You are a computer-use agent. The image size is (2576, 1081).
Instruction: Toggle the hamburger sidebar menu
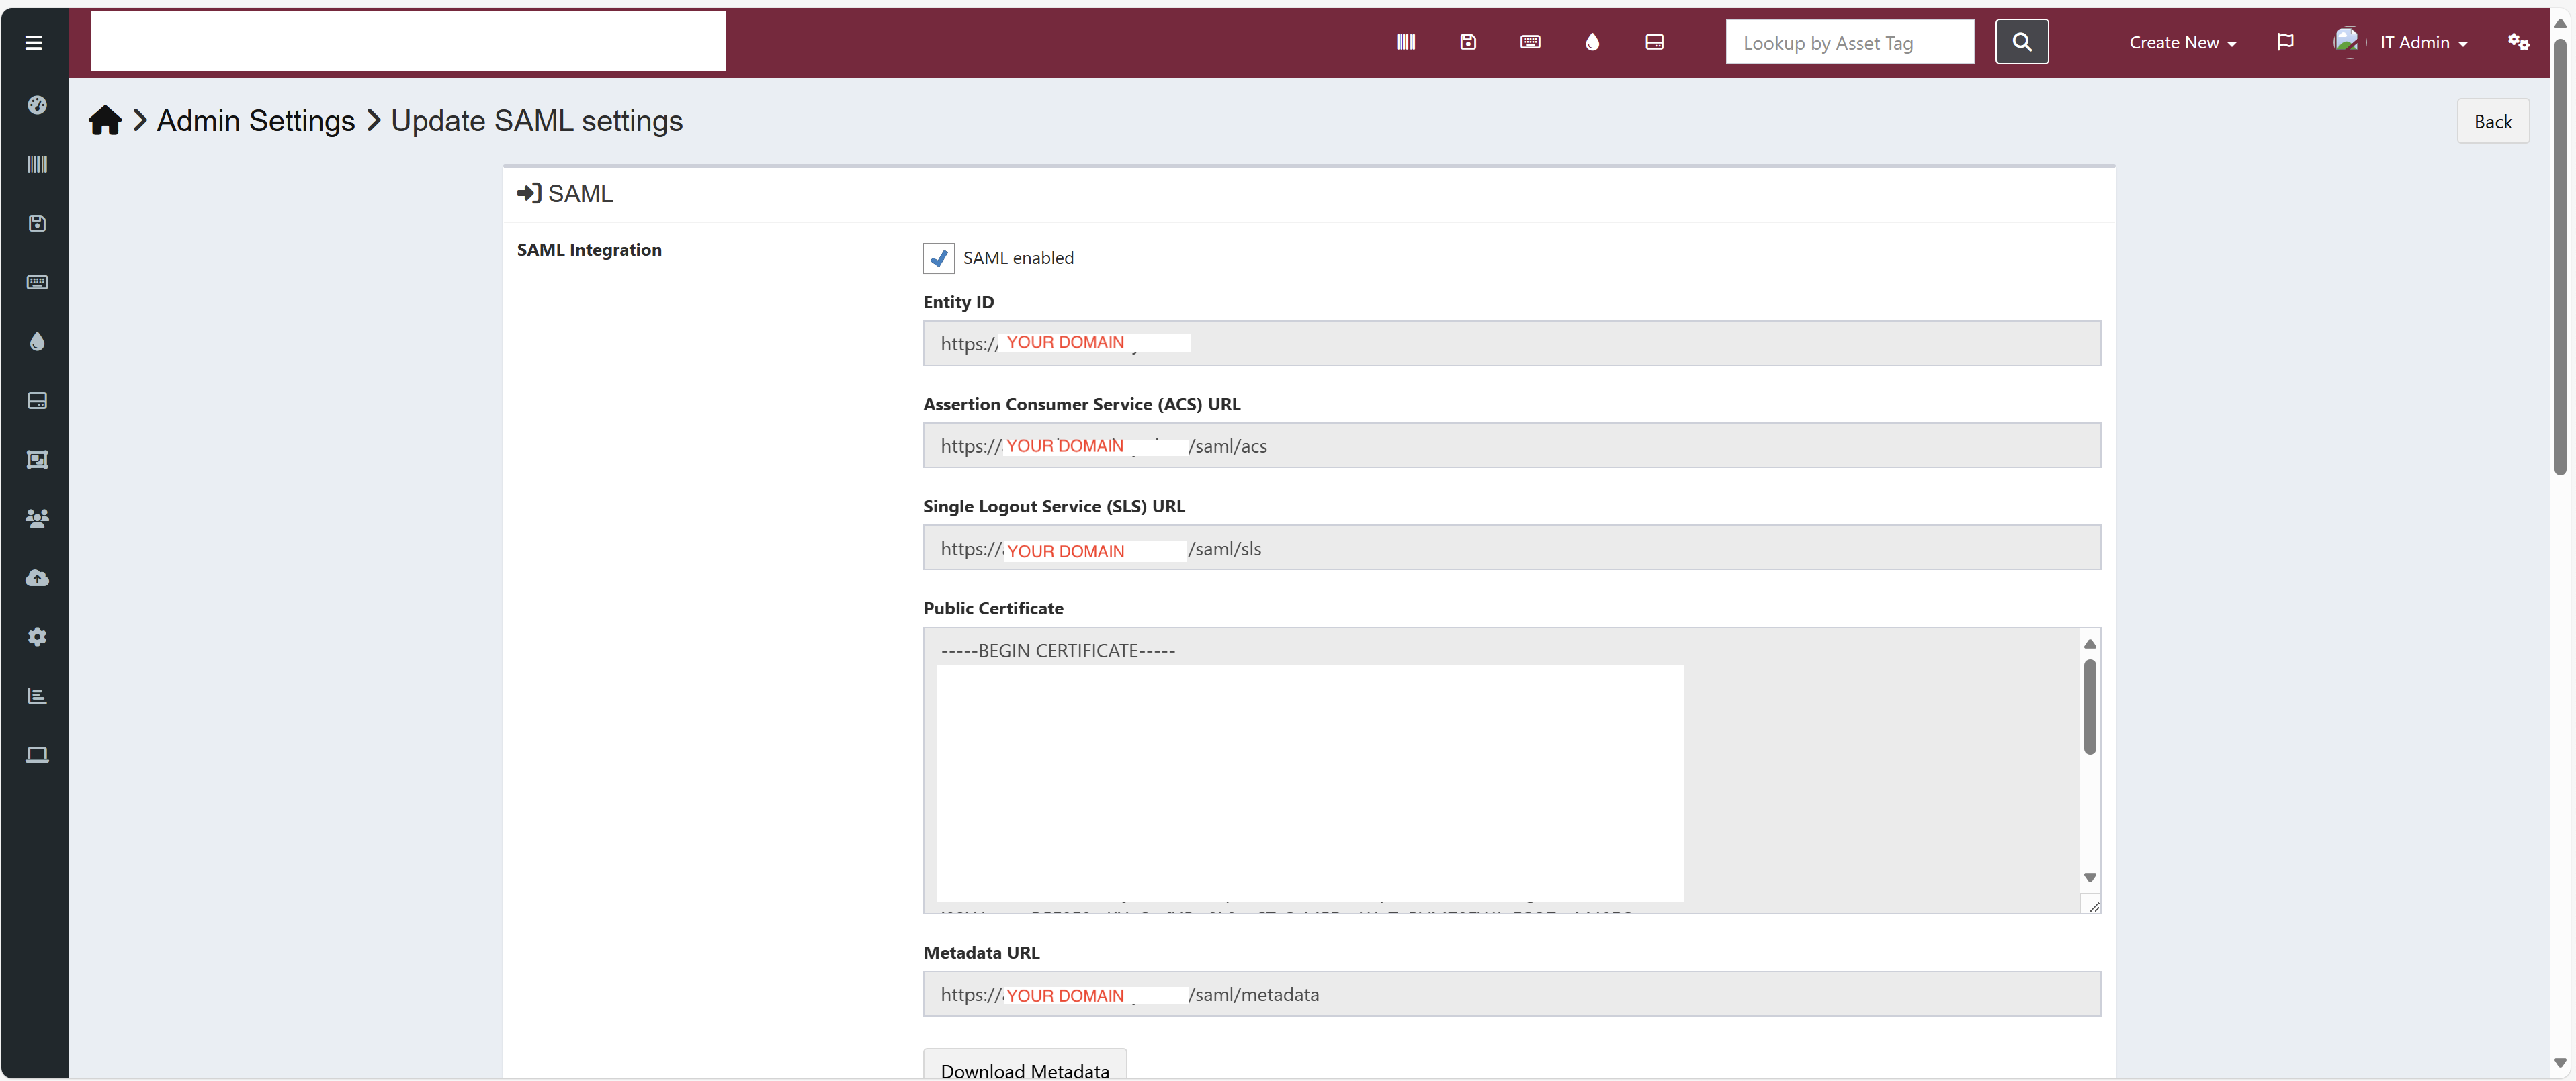point(33,42)
